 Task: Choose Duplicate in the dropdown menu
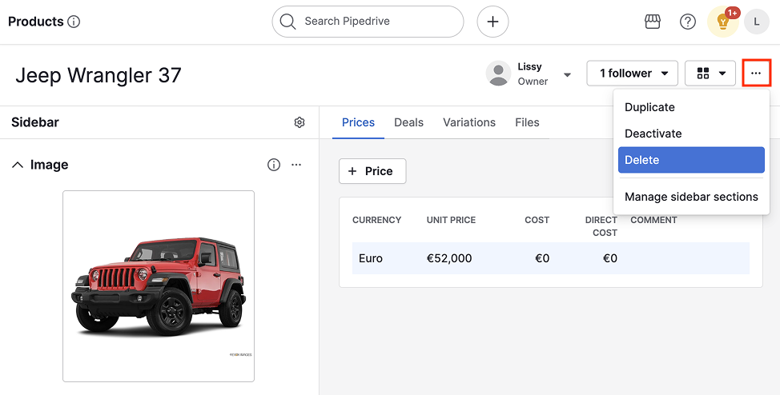coord(649,107)
